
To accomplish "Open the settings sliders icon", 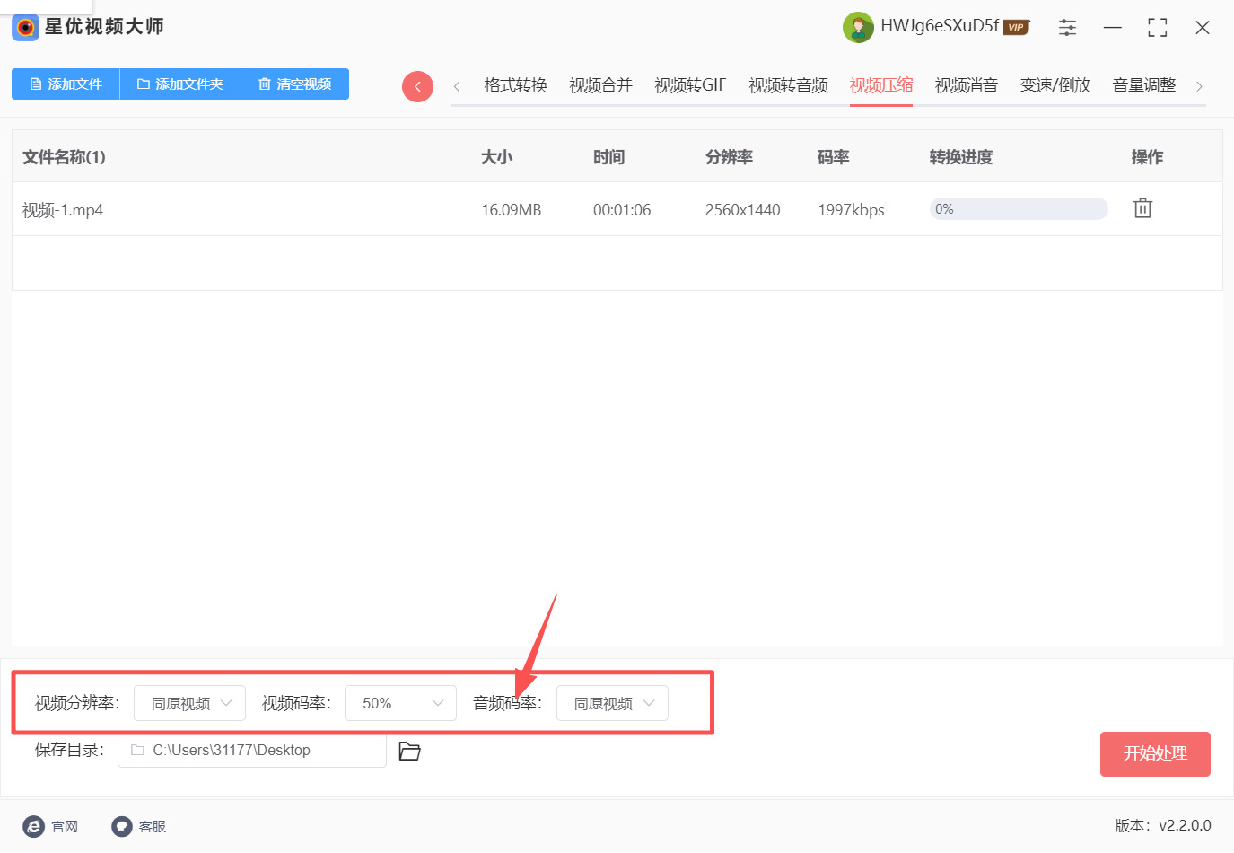I will [x=1067, y=27].
